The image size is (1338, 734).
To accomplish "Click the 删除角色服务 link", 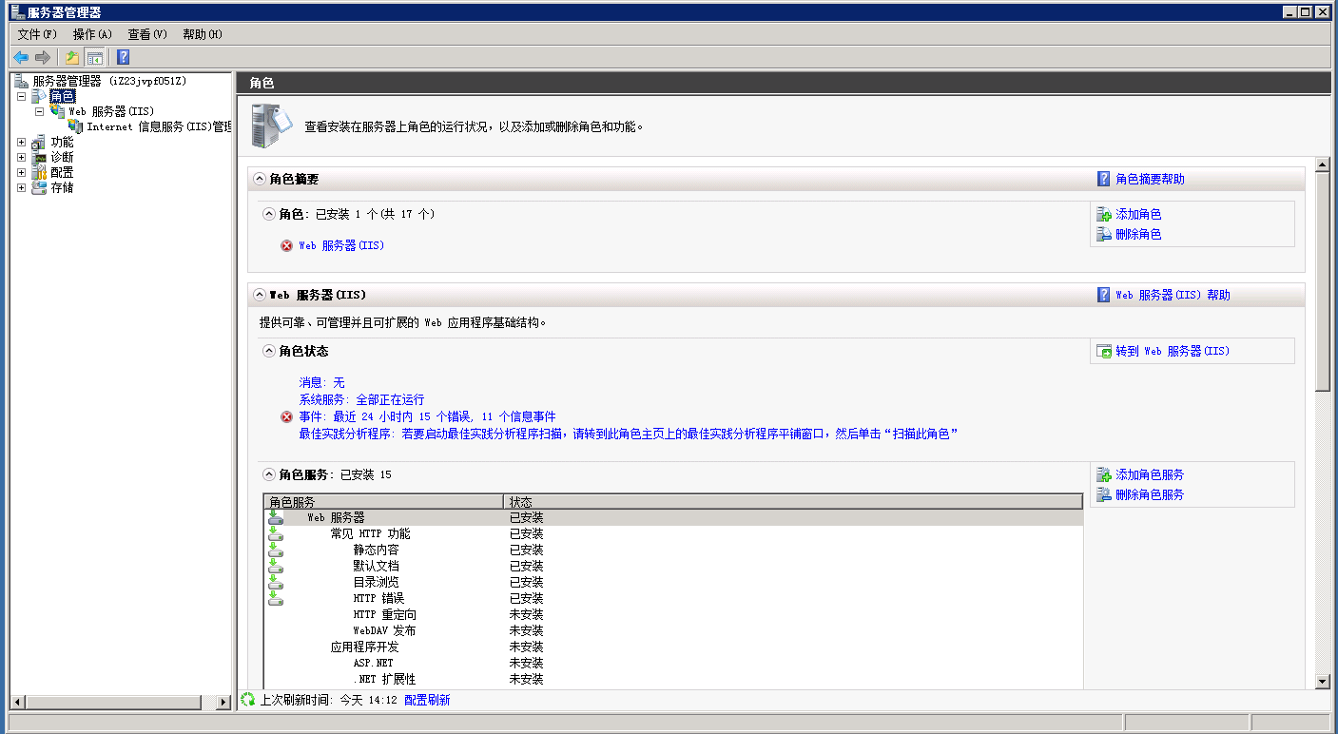I will pyautogui.click(x=1150, y=494).
